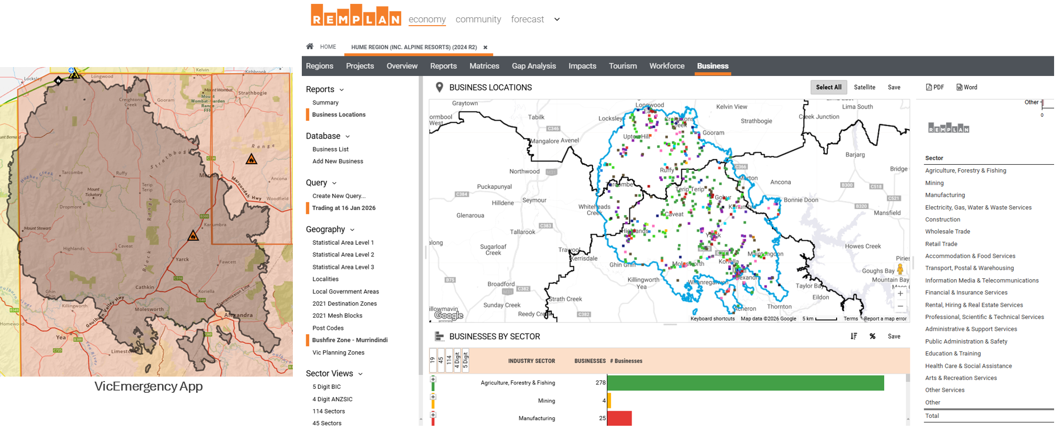Open the Gap Analysis tab
This screenshot has height=433, width=1058.
(x=533, y=66)
